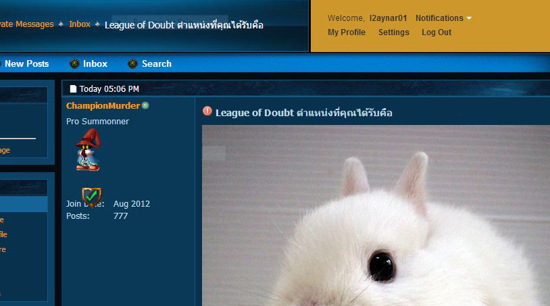Click the arrow after Inbox breadcrumb

pos(97,24)
